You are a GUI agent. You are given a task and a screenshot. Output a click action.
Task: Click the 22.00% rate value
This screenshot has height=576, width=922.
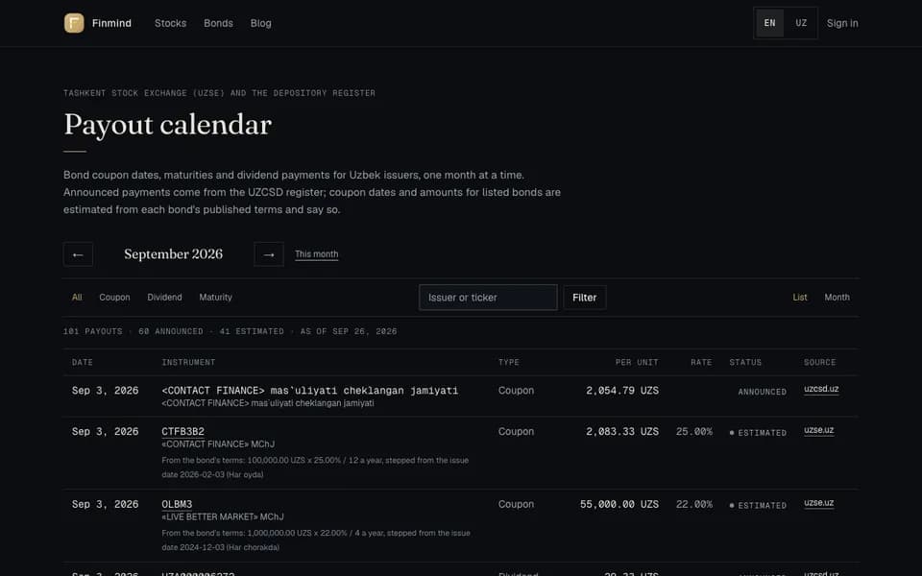693,504
